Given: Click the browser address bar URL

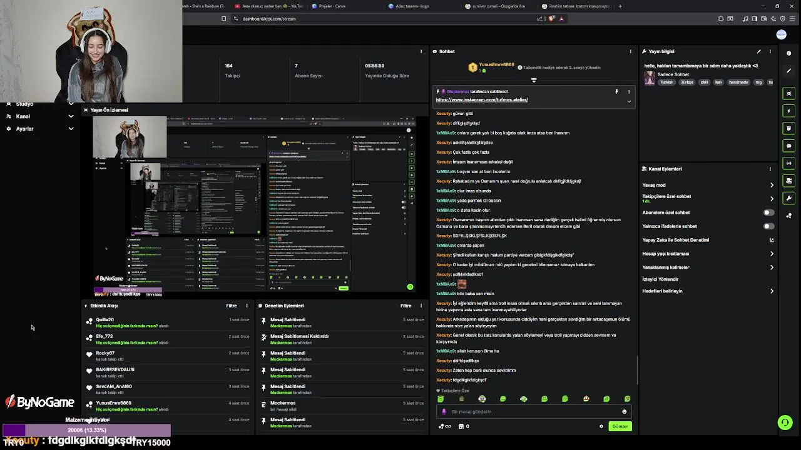Looking at the screenshot, I should (269, 19).
